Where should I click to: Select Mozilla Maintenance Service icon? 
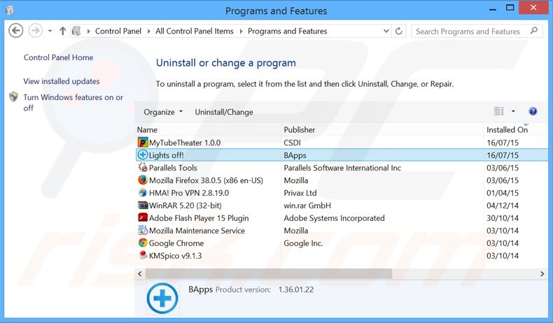click(143, 230)
